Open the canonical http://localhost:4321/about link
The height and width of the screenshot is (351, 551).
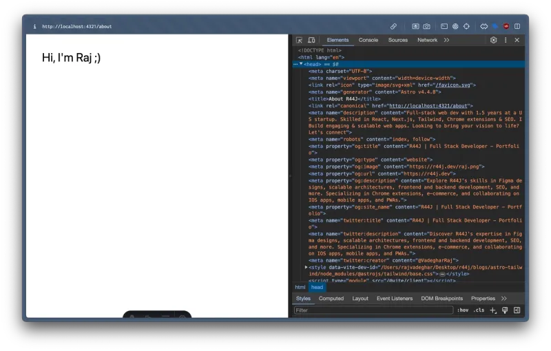tap(428, 106)
